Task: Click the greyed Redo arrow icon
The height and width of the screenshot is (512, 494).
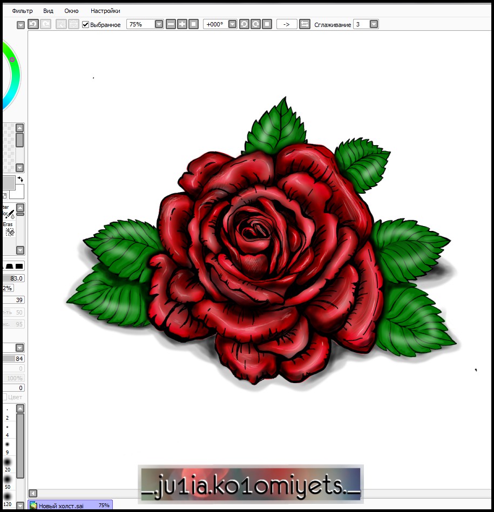Action: (45, 24)
